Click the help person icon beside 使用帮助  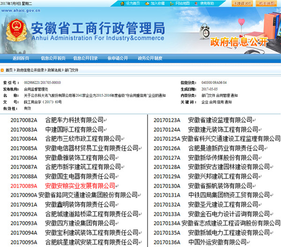pos(196,4)
